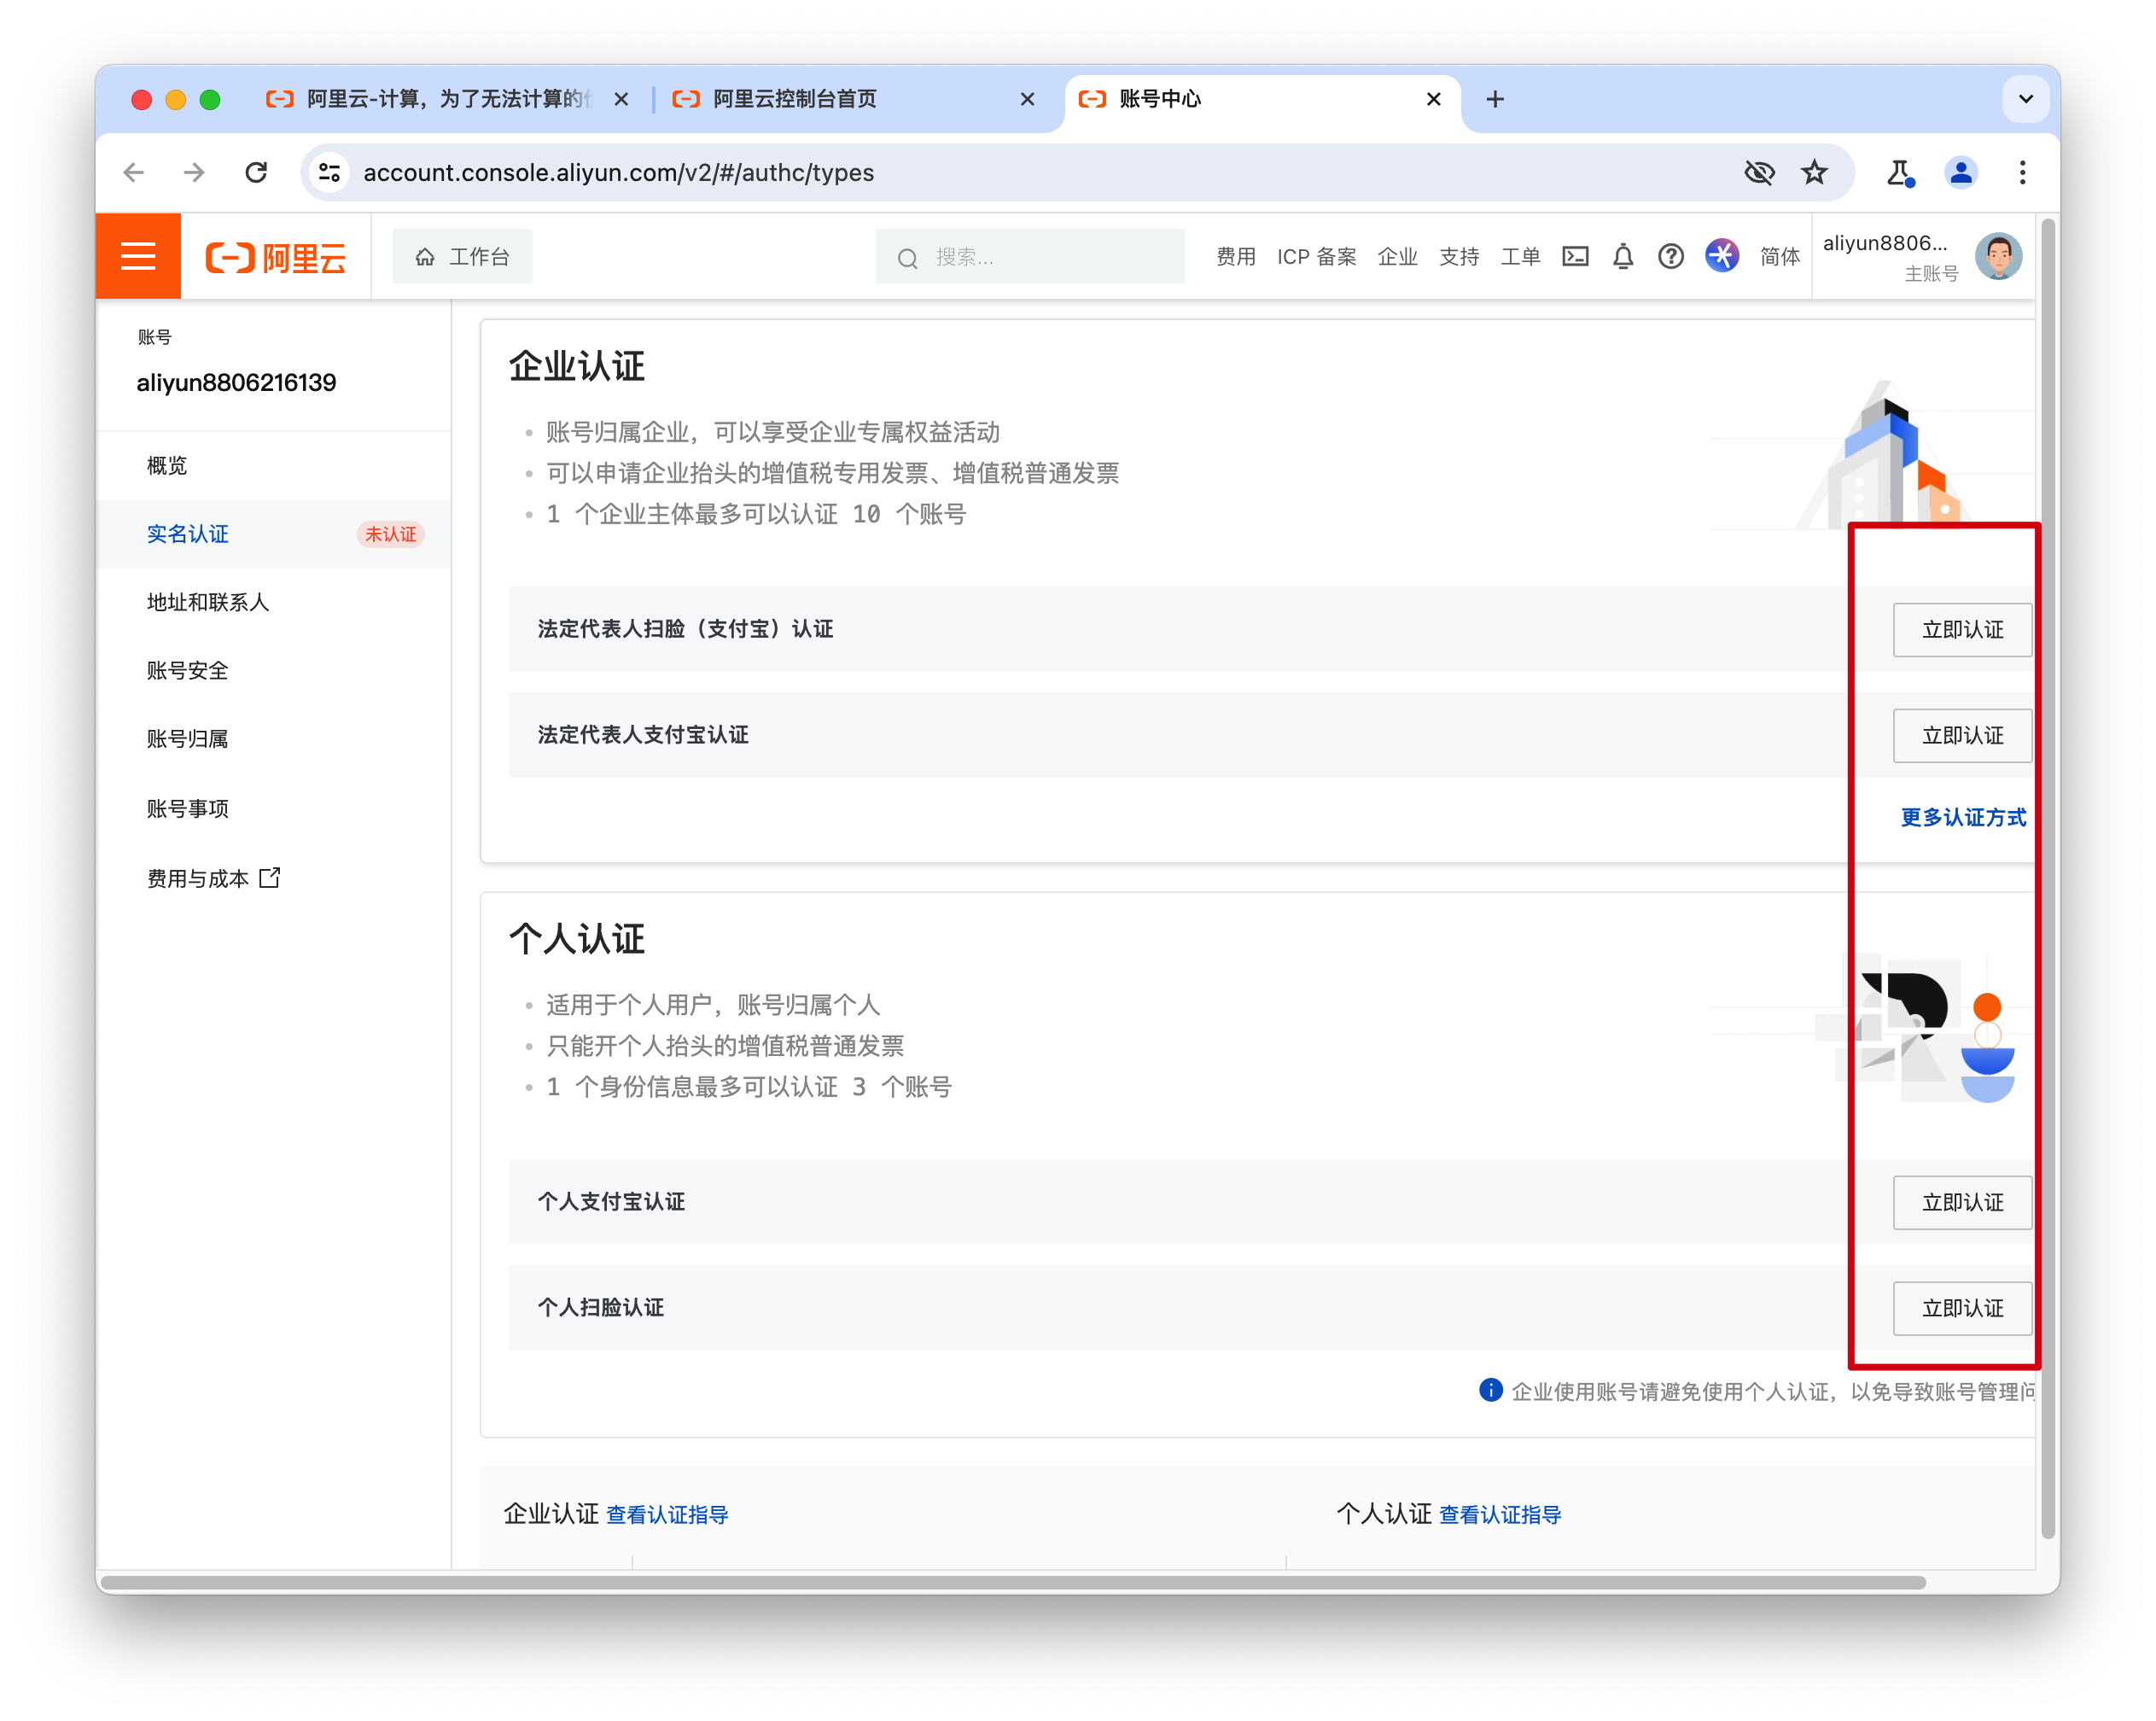This screenshot has width=2156, height=1721.
Task: Open the help question mark icon
Action: click(1671, 257)
